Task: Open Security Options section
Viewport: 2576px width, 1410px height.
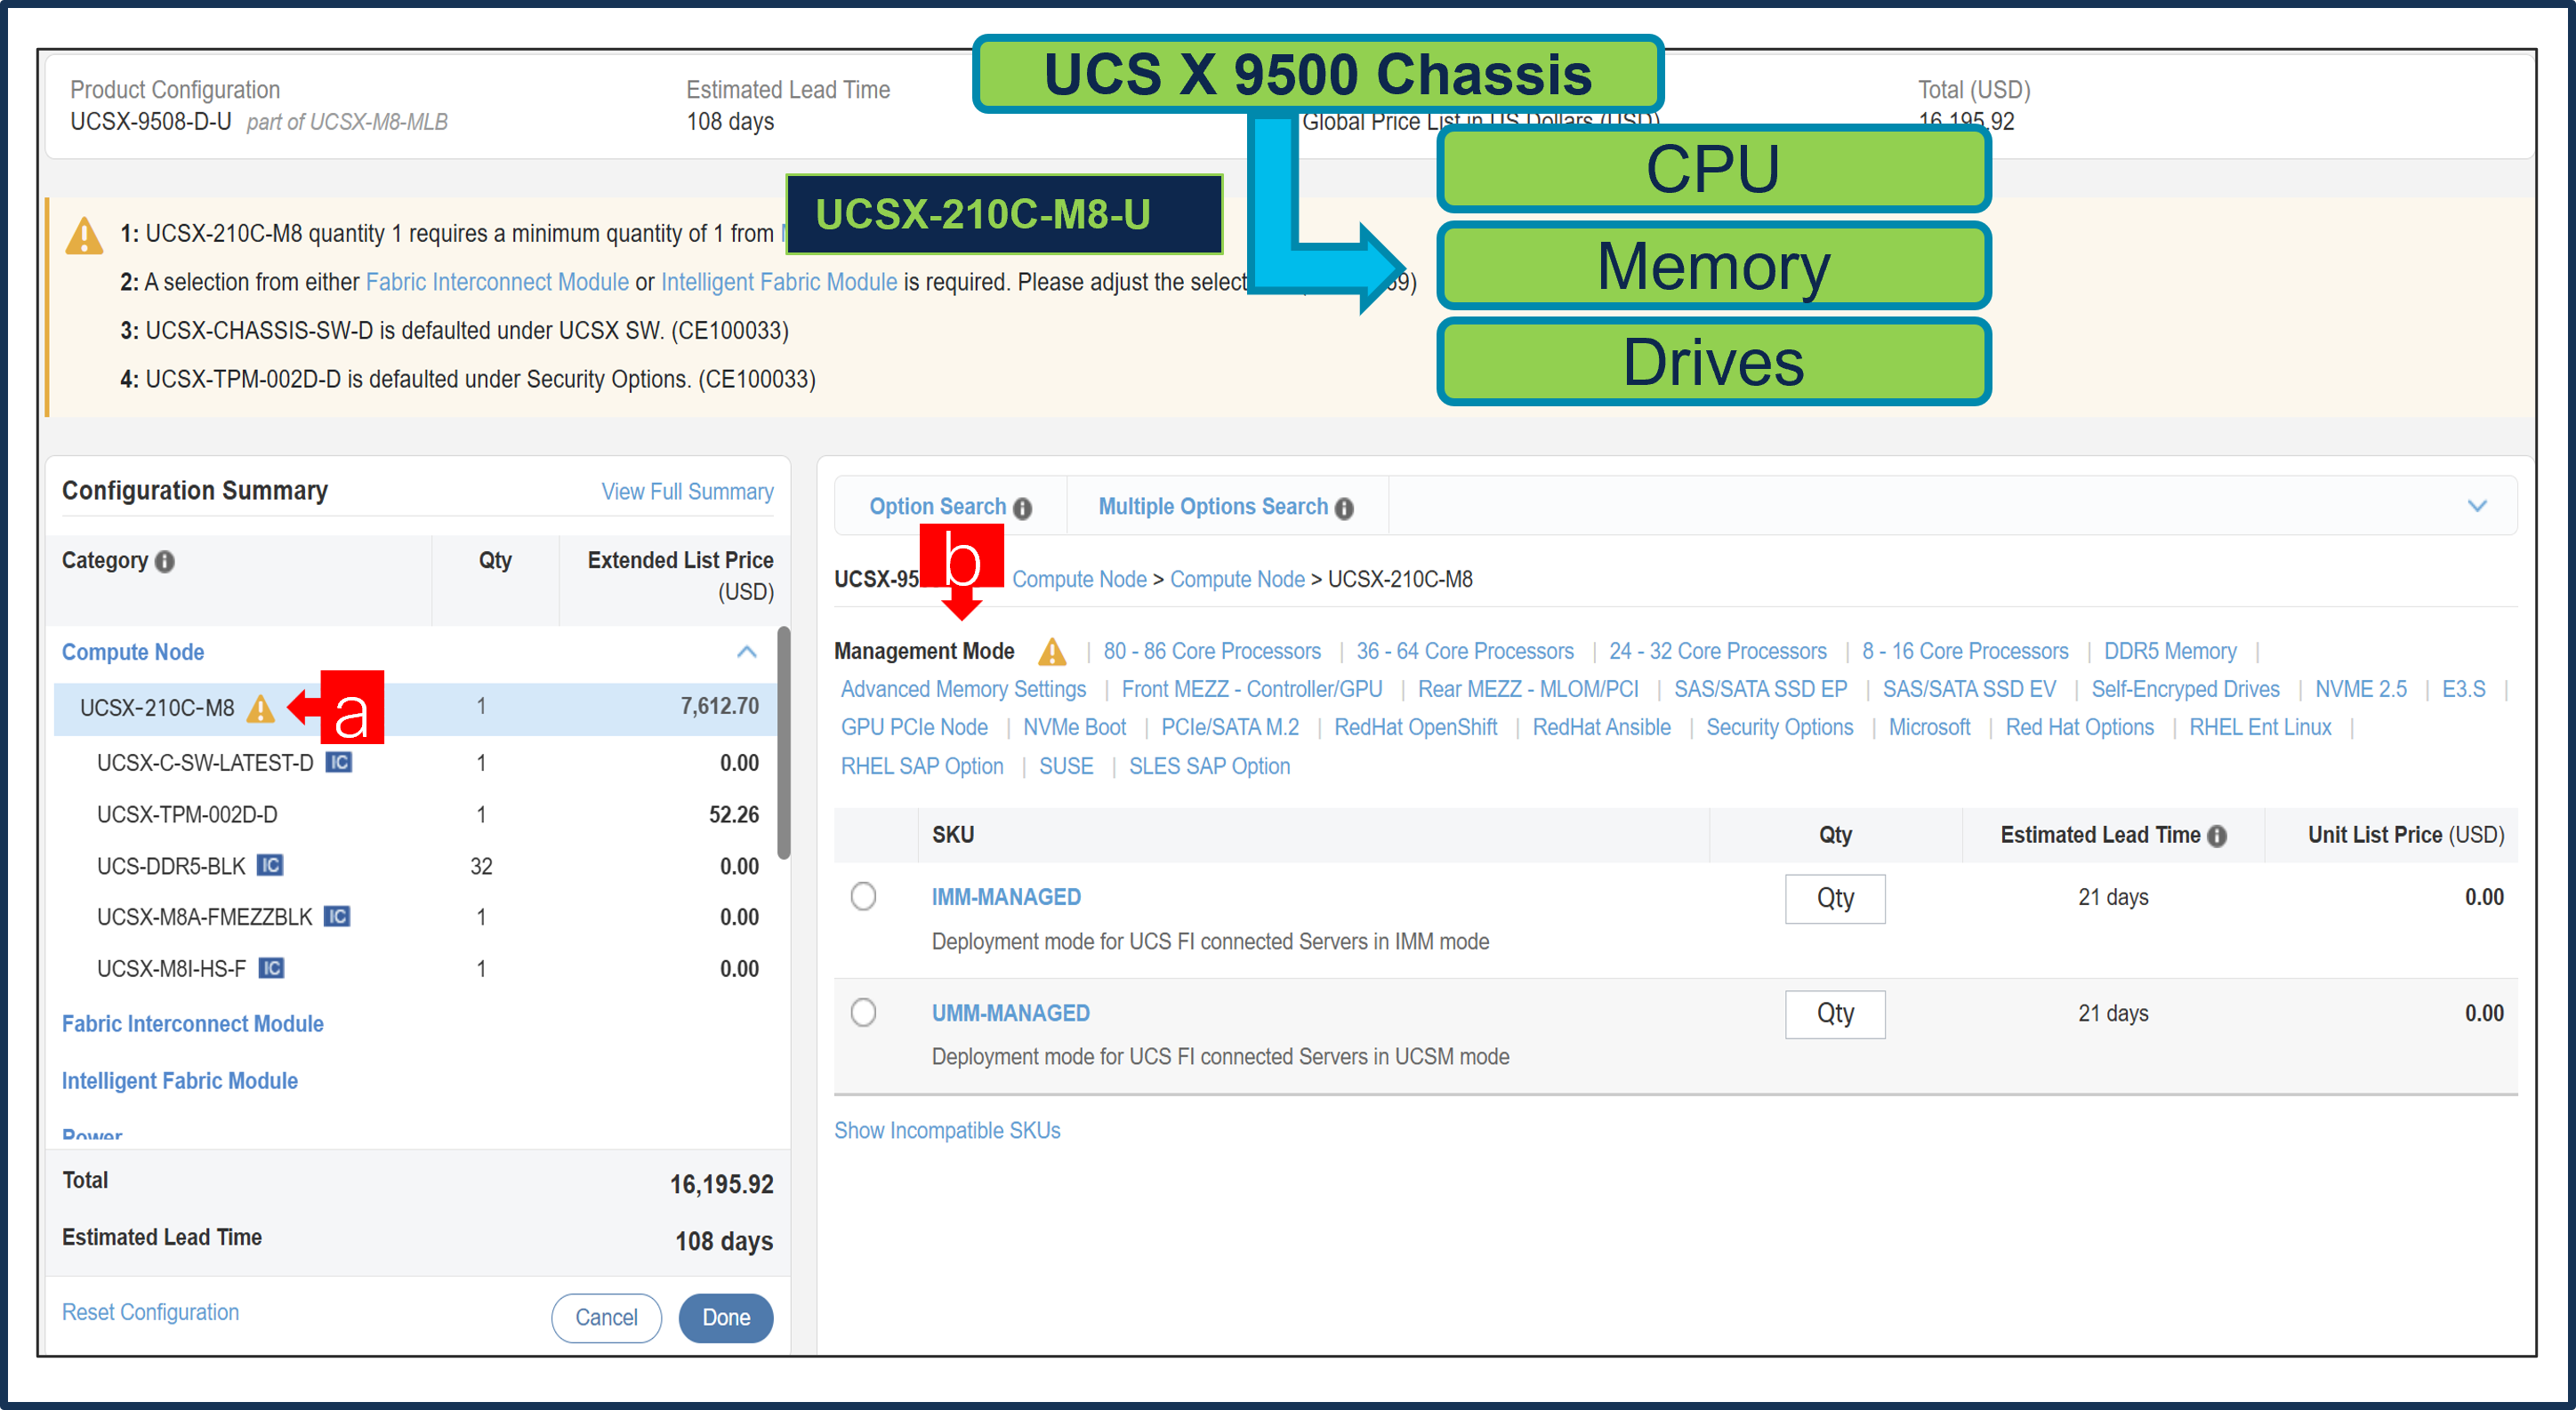Action: (x=1779, y=727)
